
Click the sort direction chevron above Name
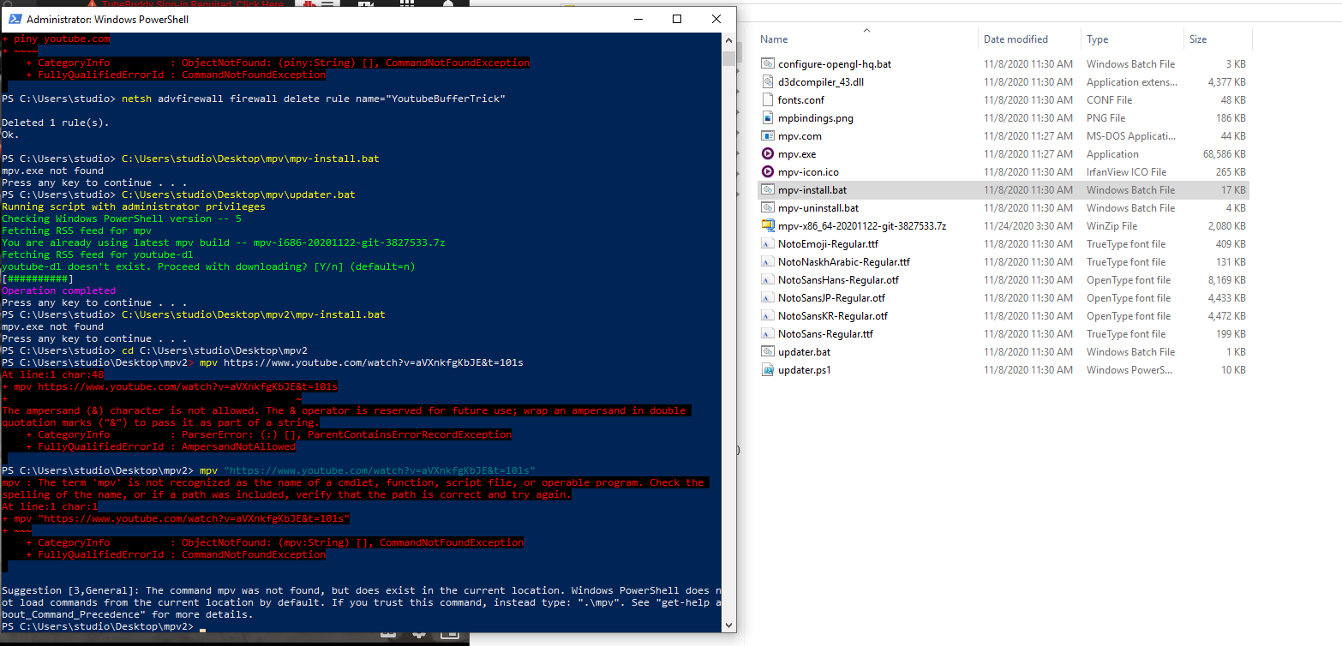point(866,30)
